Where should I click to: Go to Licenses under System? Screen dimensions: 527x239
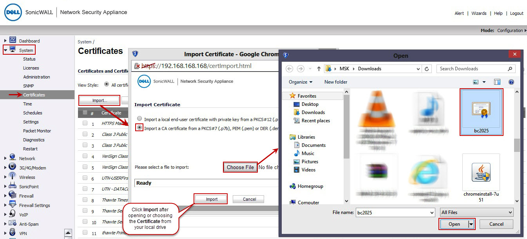(x=31, y=68)
